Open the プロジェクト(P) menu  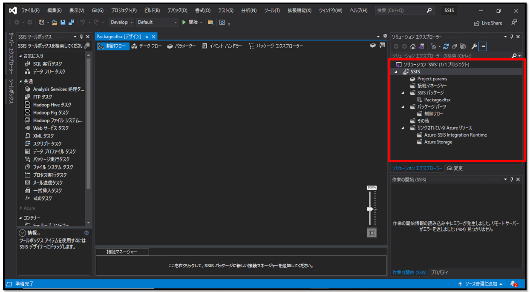click(124, 10)
